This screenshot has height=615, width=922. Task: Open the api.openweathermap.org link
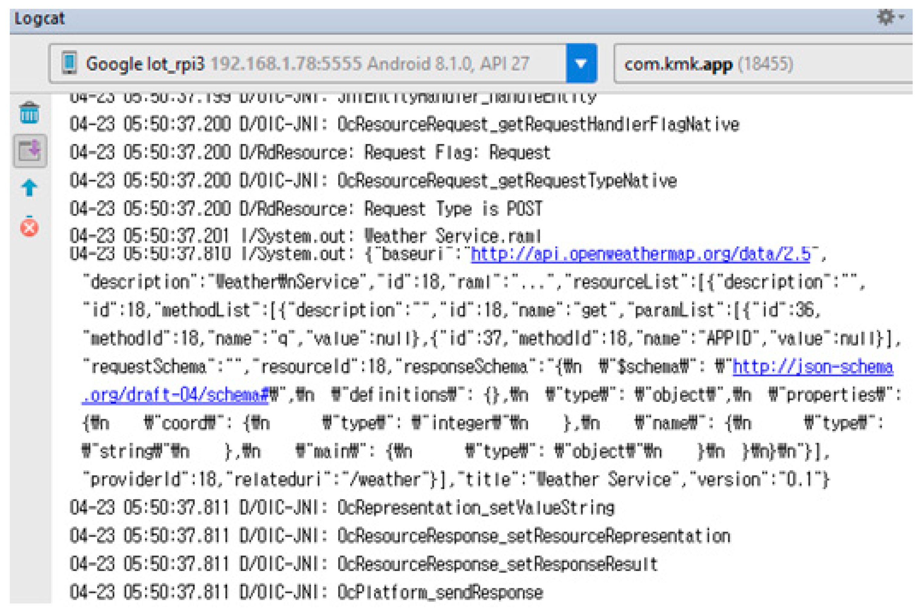[x=641, y=254]
